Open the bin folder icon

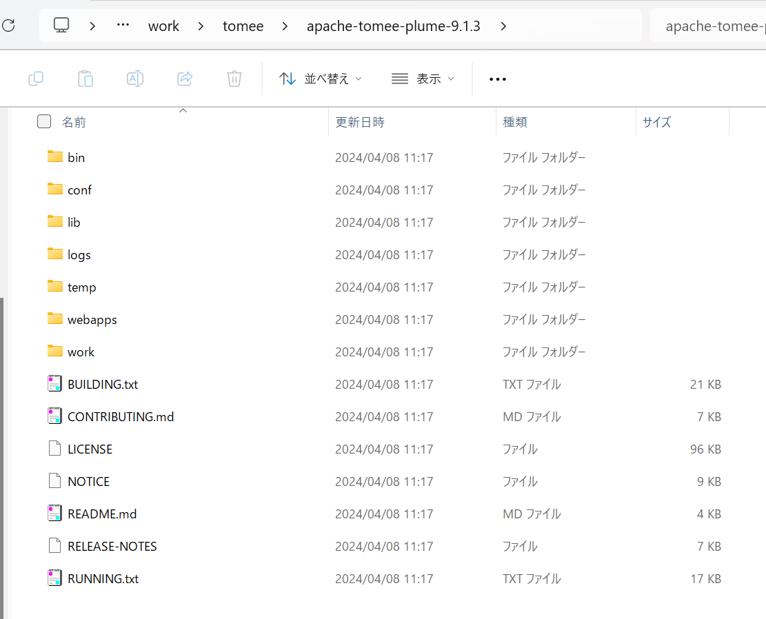[55, 156]
